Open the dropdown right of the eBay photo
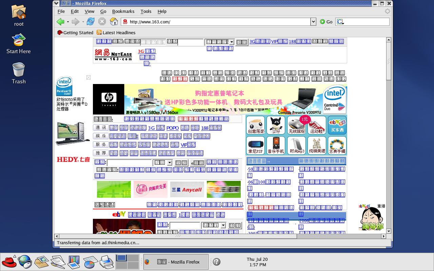Screen dimensions: 434x271 coord(223,225)
